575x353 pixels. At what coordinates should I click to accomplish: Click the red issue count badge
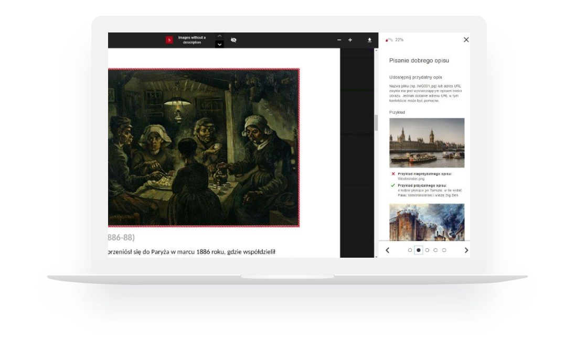point(169,40)
